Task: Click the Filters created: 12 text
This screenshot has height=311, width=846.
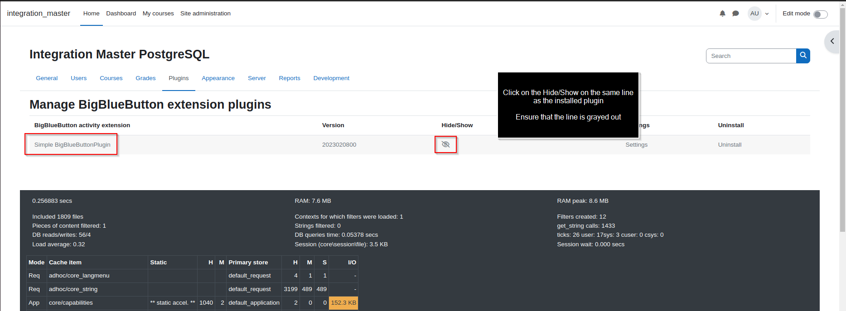Action: point(581,217)
